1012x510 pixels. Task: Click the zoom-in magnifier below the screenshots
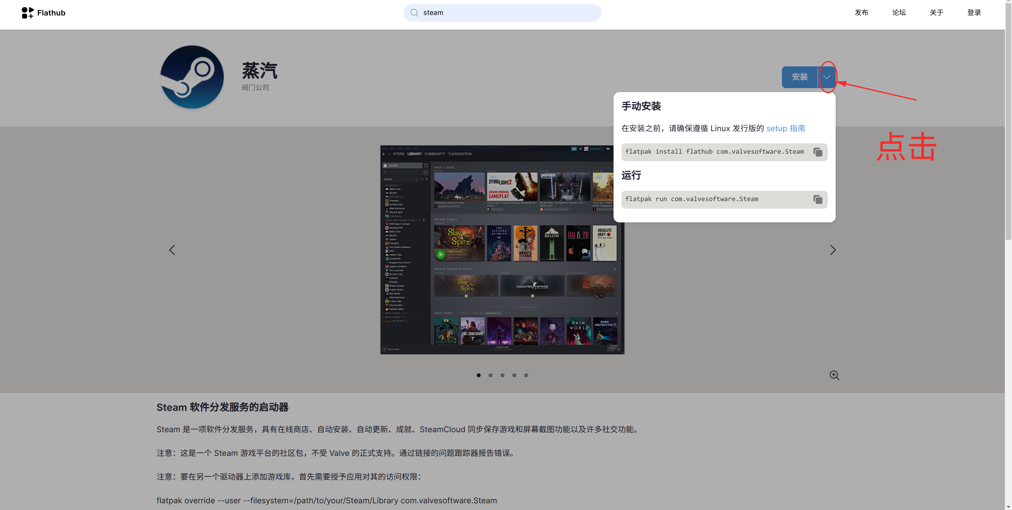[834, 375]
